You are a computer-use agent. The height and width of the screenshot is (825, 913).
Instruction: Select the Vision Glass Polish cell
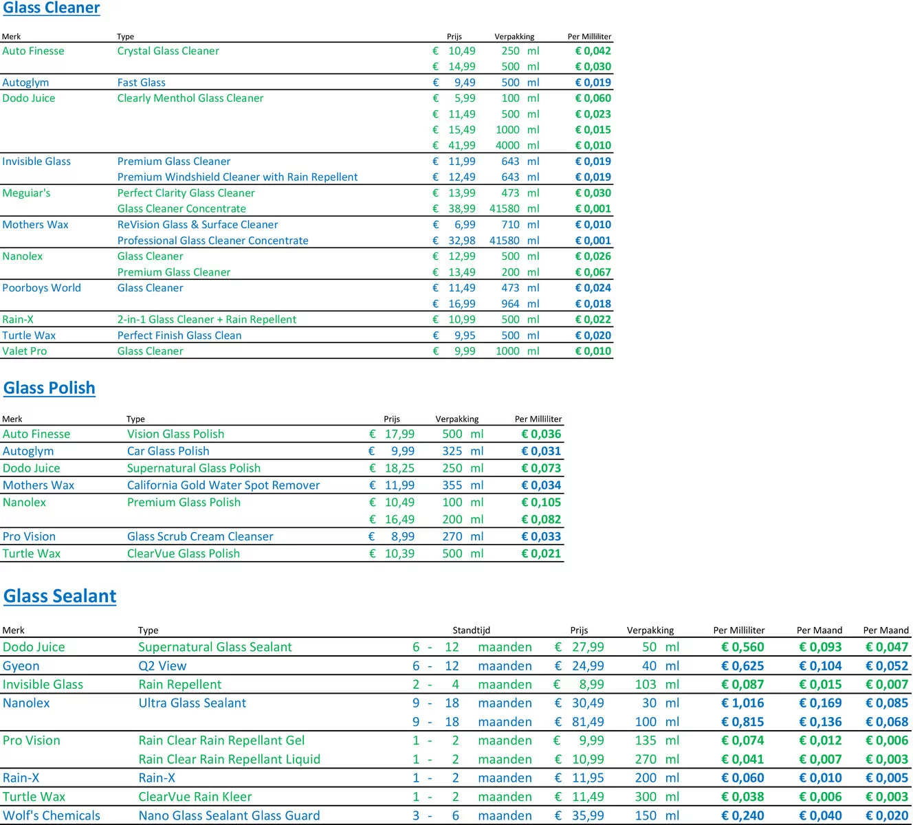[x=176, y=434]
